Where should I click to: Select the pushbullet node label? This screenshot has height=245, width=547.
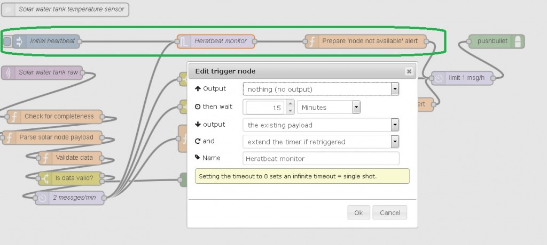coord(492,41)
